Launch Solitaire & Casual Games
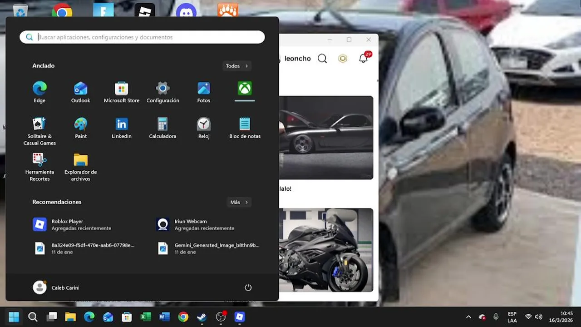This screenshot has width=581, height=327. coord(39,132)
